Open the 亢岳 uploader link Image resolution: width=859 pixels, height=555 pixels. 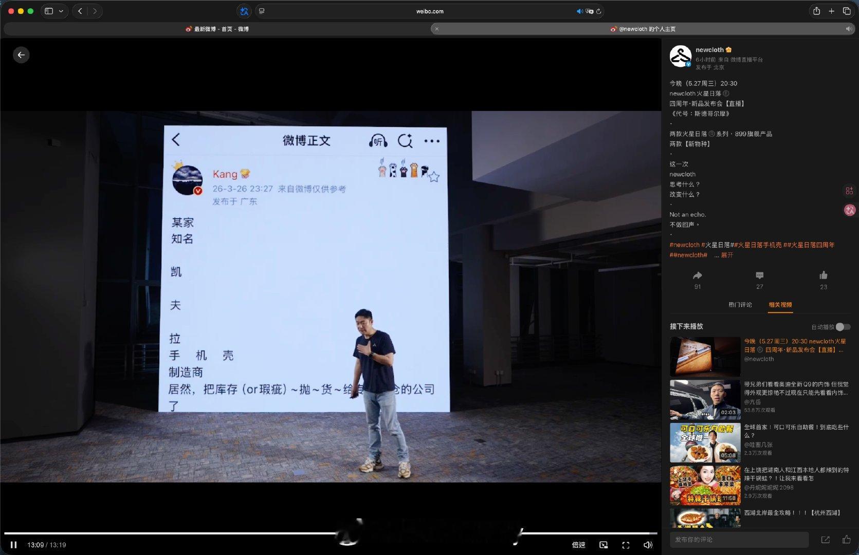752,402
